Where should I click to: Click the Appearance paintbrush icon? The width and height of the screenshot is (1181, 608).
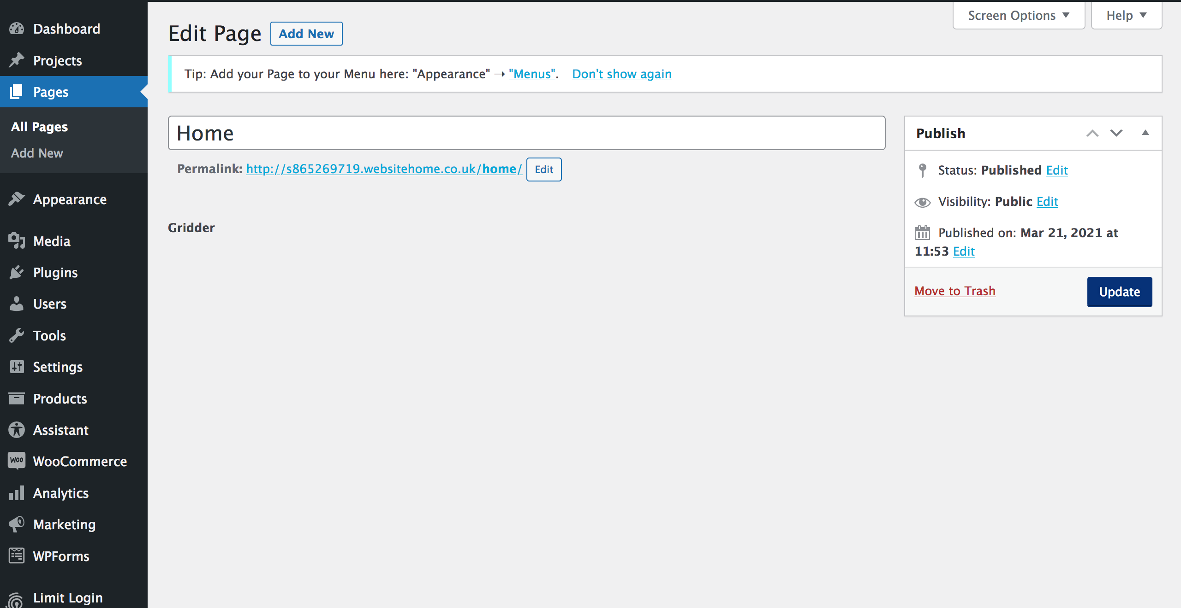click(x=17, y=199)
